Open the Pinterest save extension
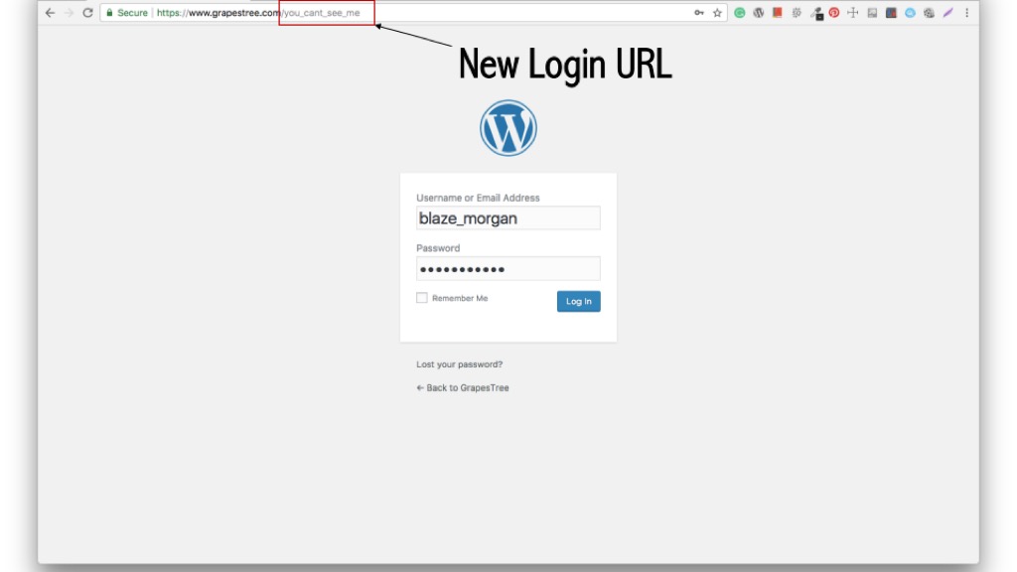Viewport: 1017px width, 572px height. pyautogui.click(x=834, y=12)
